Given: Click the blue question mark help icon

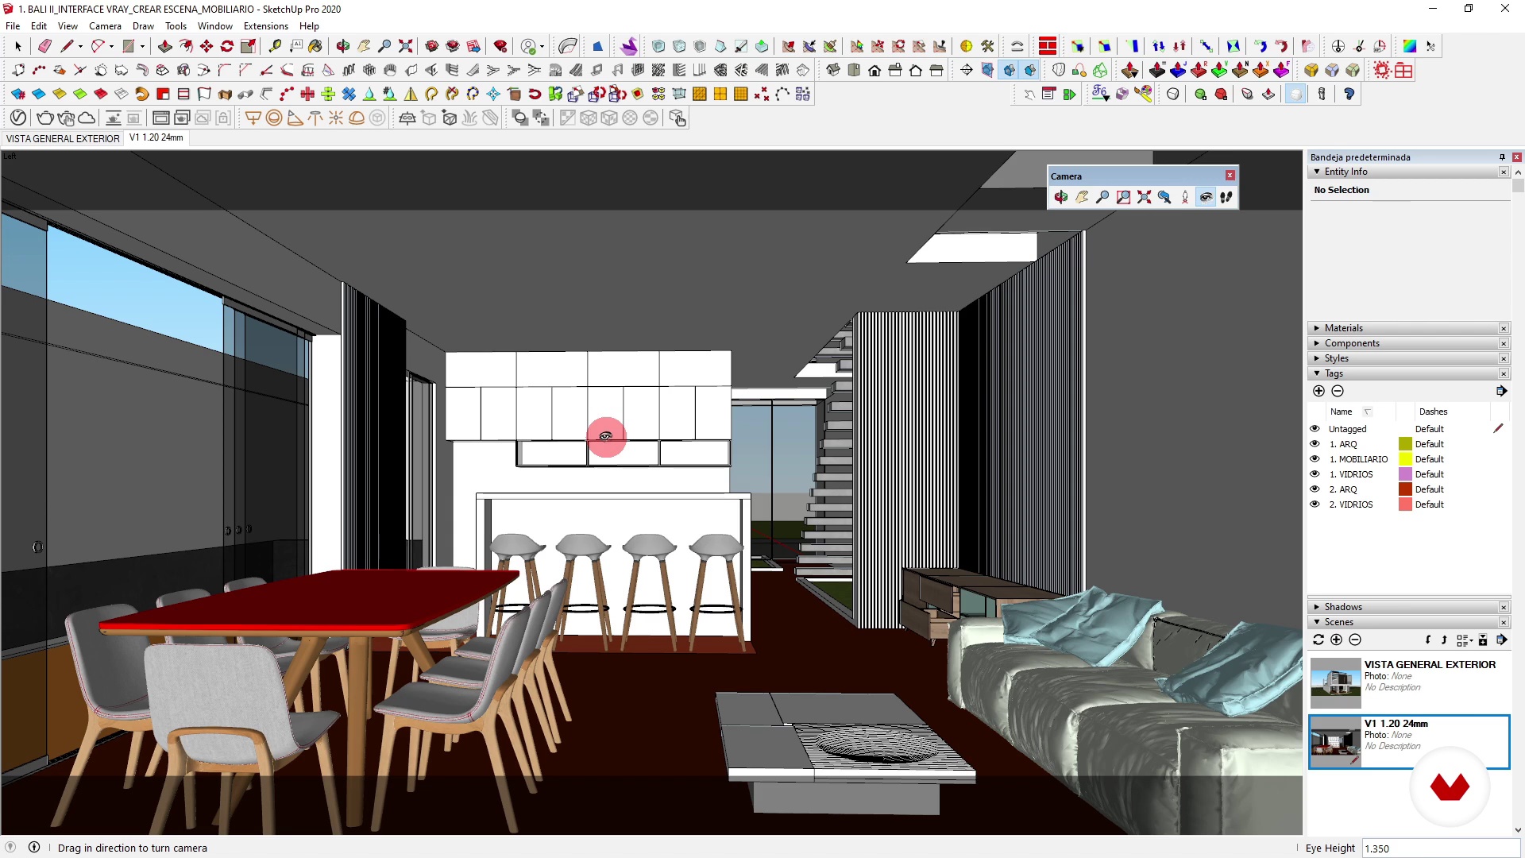Looking at the screenshot, I should [x=1349, y=94].
